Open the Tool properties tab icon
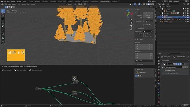190x107 pixels. (159, 57)
